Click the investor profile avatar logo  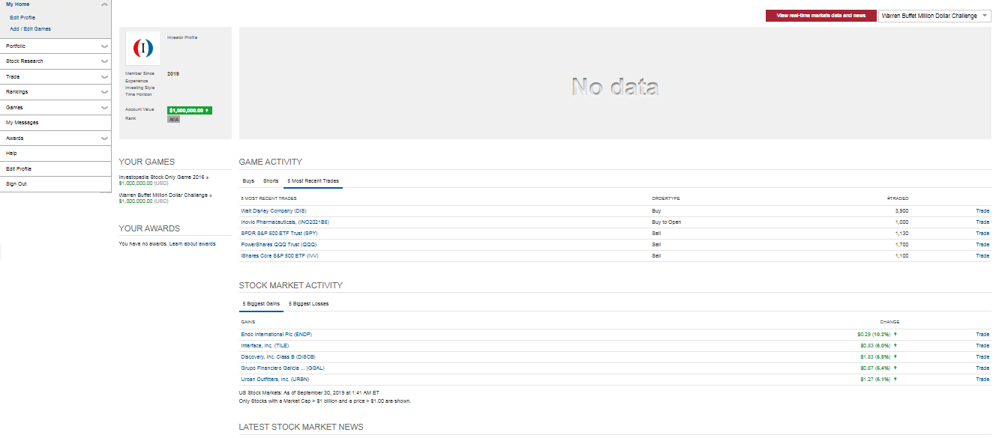[142, 48]
